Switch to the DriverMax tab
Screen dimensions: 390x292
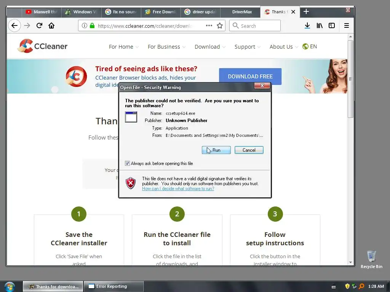tap(241, 12)
